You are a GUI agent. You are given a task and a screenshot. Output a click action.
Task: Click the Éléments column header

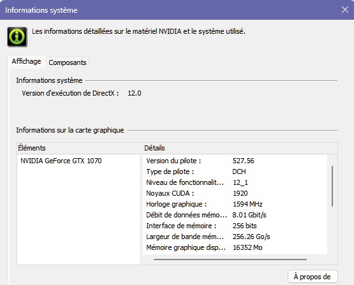32,148
